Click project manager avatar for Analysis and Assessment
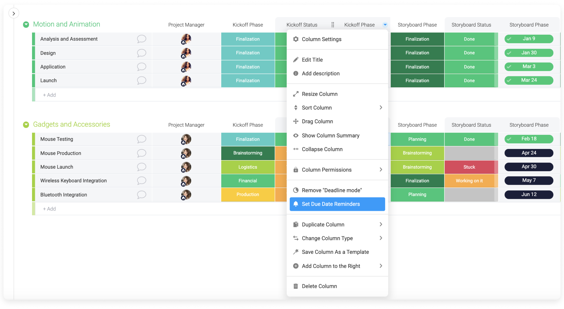This screenshot has height=309, width=564. click(186, 39)
